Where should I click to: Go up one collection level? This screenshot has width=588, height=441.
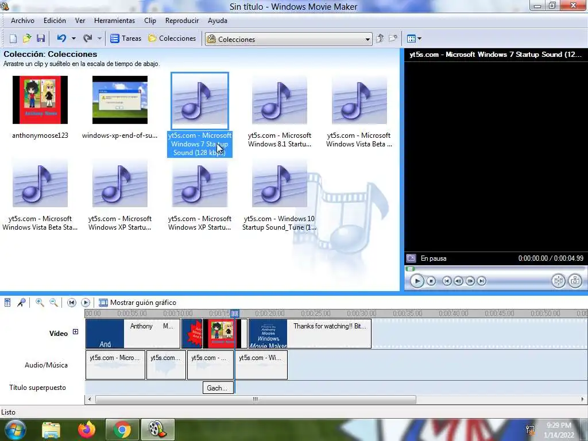pyautogui.click(x=380, y=38)
